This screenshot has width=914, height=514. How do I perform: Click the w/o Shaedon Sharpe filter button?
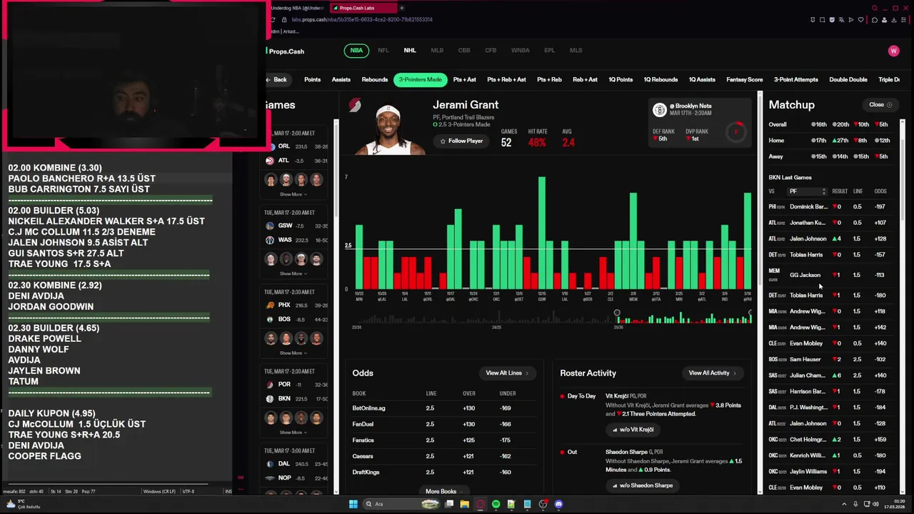[x=643, y=485]
